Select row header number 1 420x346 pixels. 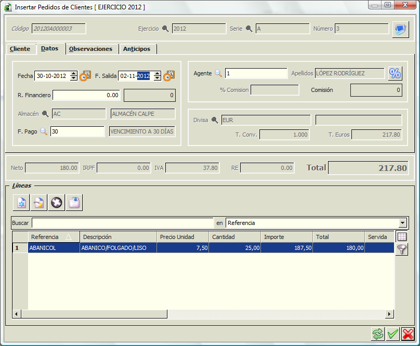(20, 248)
